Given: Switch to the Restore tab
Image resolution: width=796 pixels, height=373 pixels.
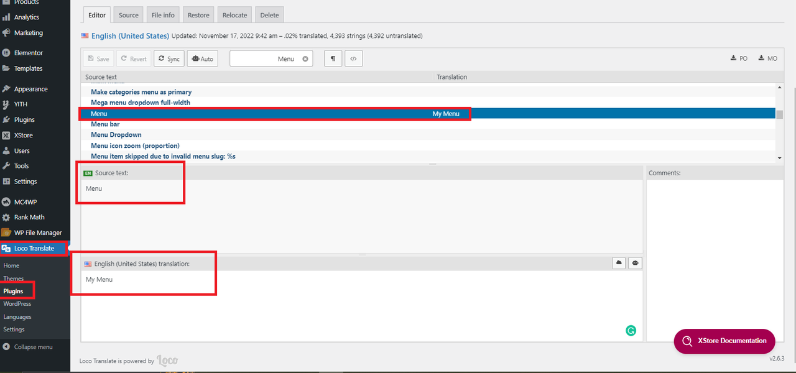Looking at the screenshot, I should [x=198, y=15].
